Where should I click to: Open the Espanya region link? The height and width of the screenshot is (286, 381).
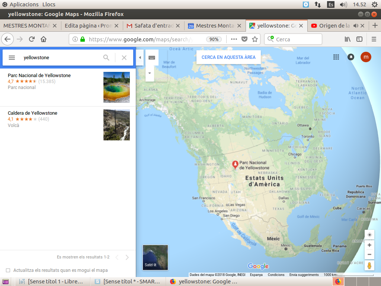(x=256, y=275)
